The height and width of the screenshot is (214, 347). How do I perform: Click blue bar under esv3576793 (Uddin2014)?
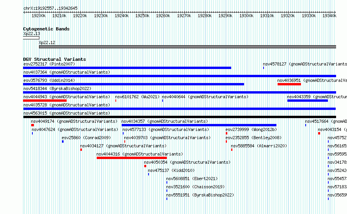134,84
